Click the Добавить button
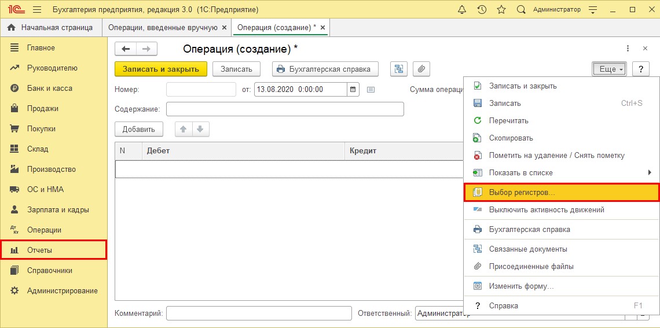 [138, 130]
